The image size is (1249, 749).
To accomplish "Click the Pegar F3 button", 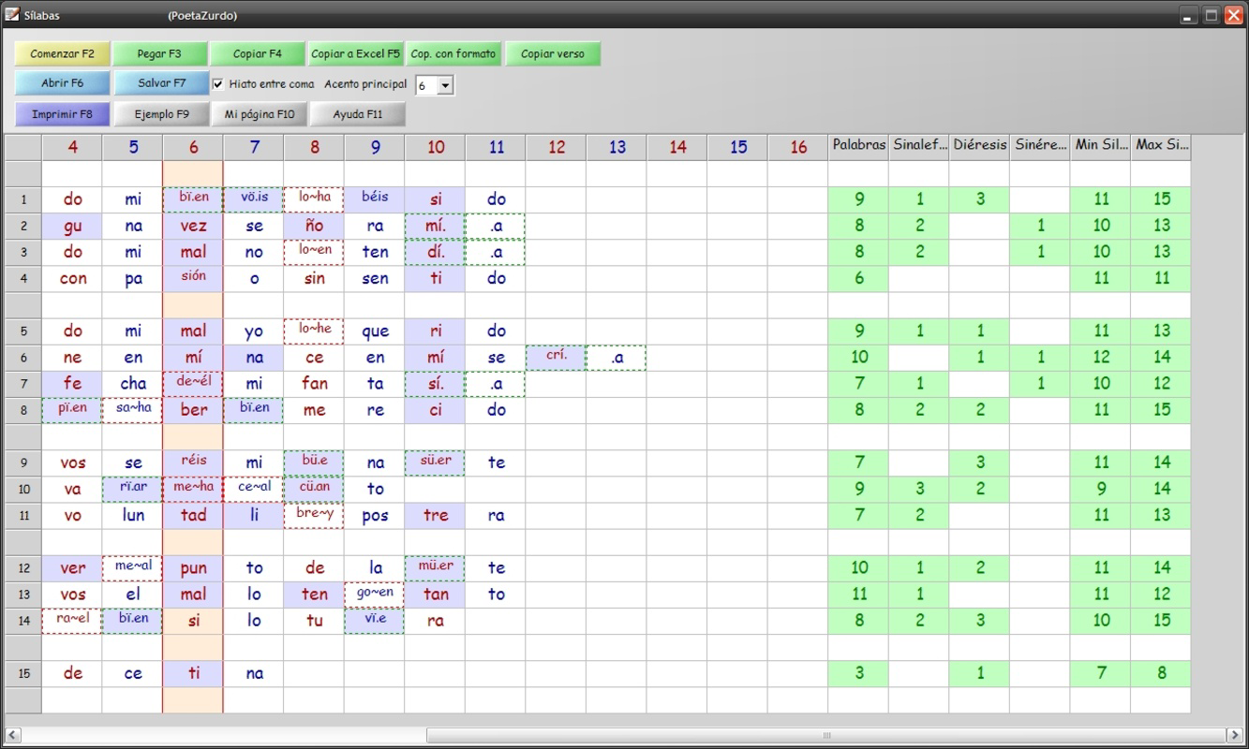I will pos(159,53).
